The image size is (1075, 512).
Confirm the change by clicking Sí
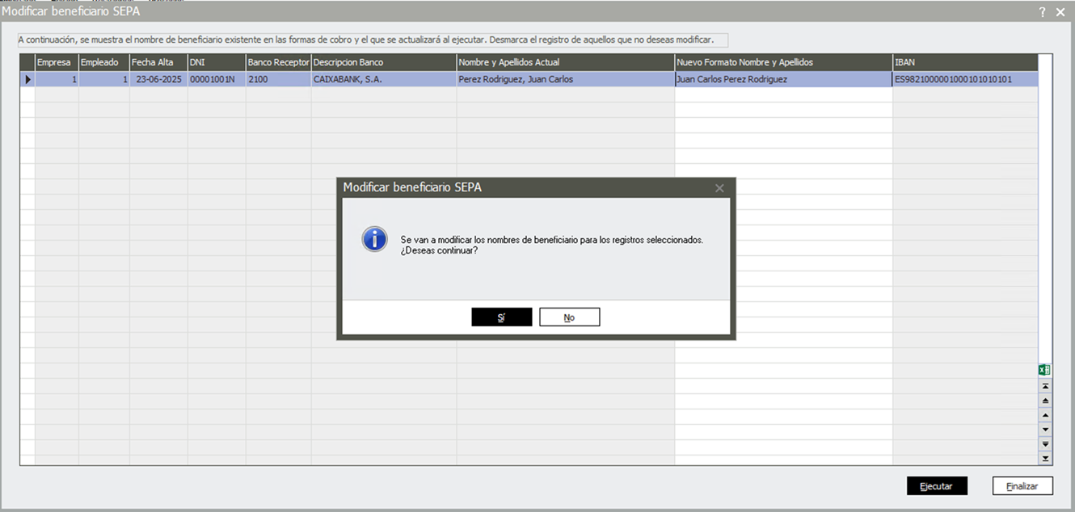click(501, 317)
